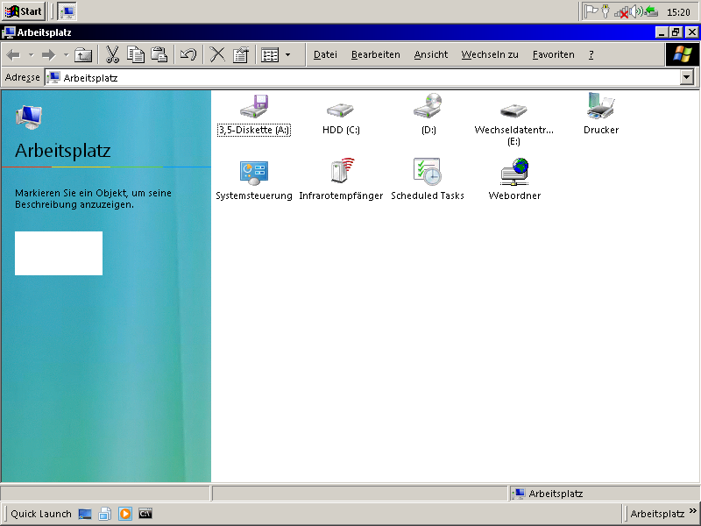Select the Webordner icon
This screenshot has width=701, height=526.
point(514,173)
